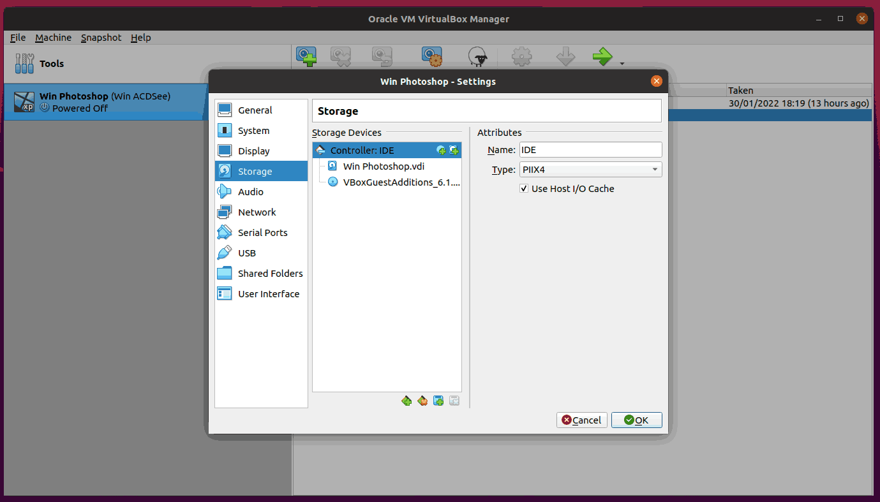This screenshot has height=502, width=880.
Task: Switch to the Network settings category
Action: [257, 212]
